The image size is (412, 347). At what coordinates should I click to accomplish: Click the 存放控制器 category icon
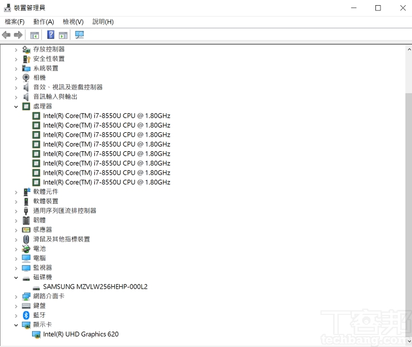pyautogui.click(x=26, y=49)
